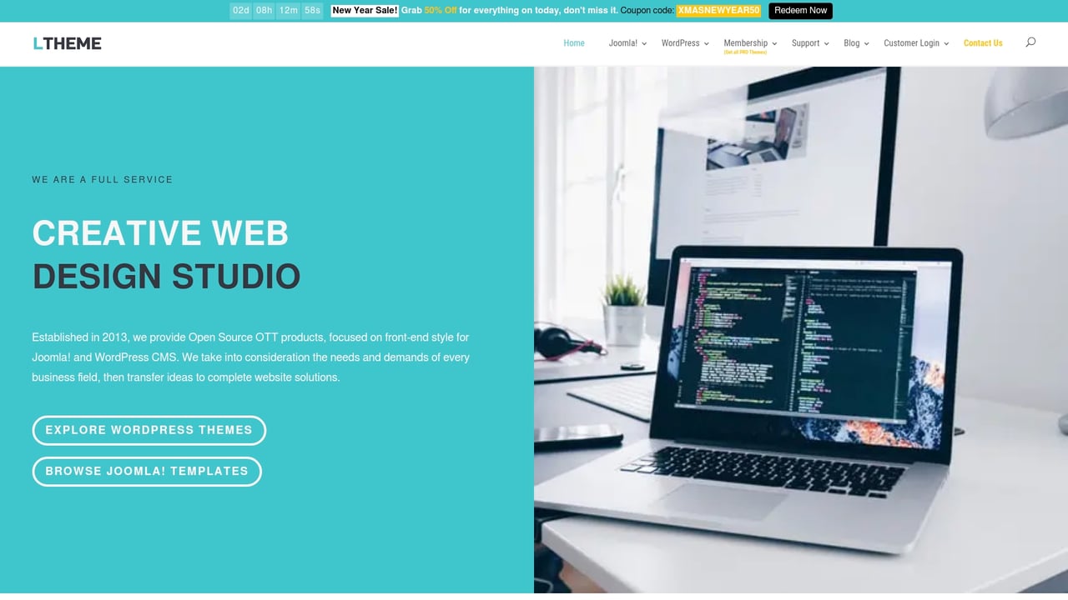This screenshot has width=1068, height=600.
Task: Click the New Year Sale! banner label
Action: tap(364, 11)
